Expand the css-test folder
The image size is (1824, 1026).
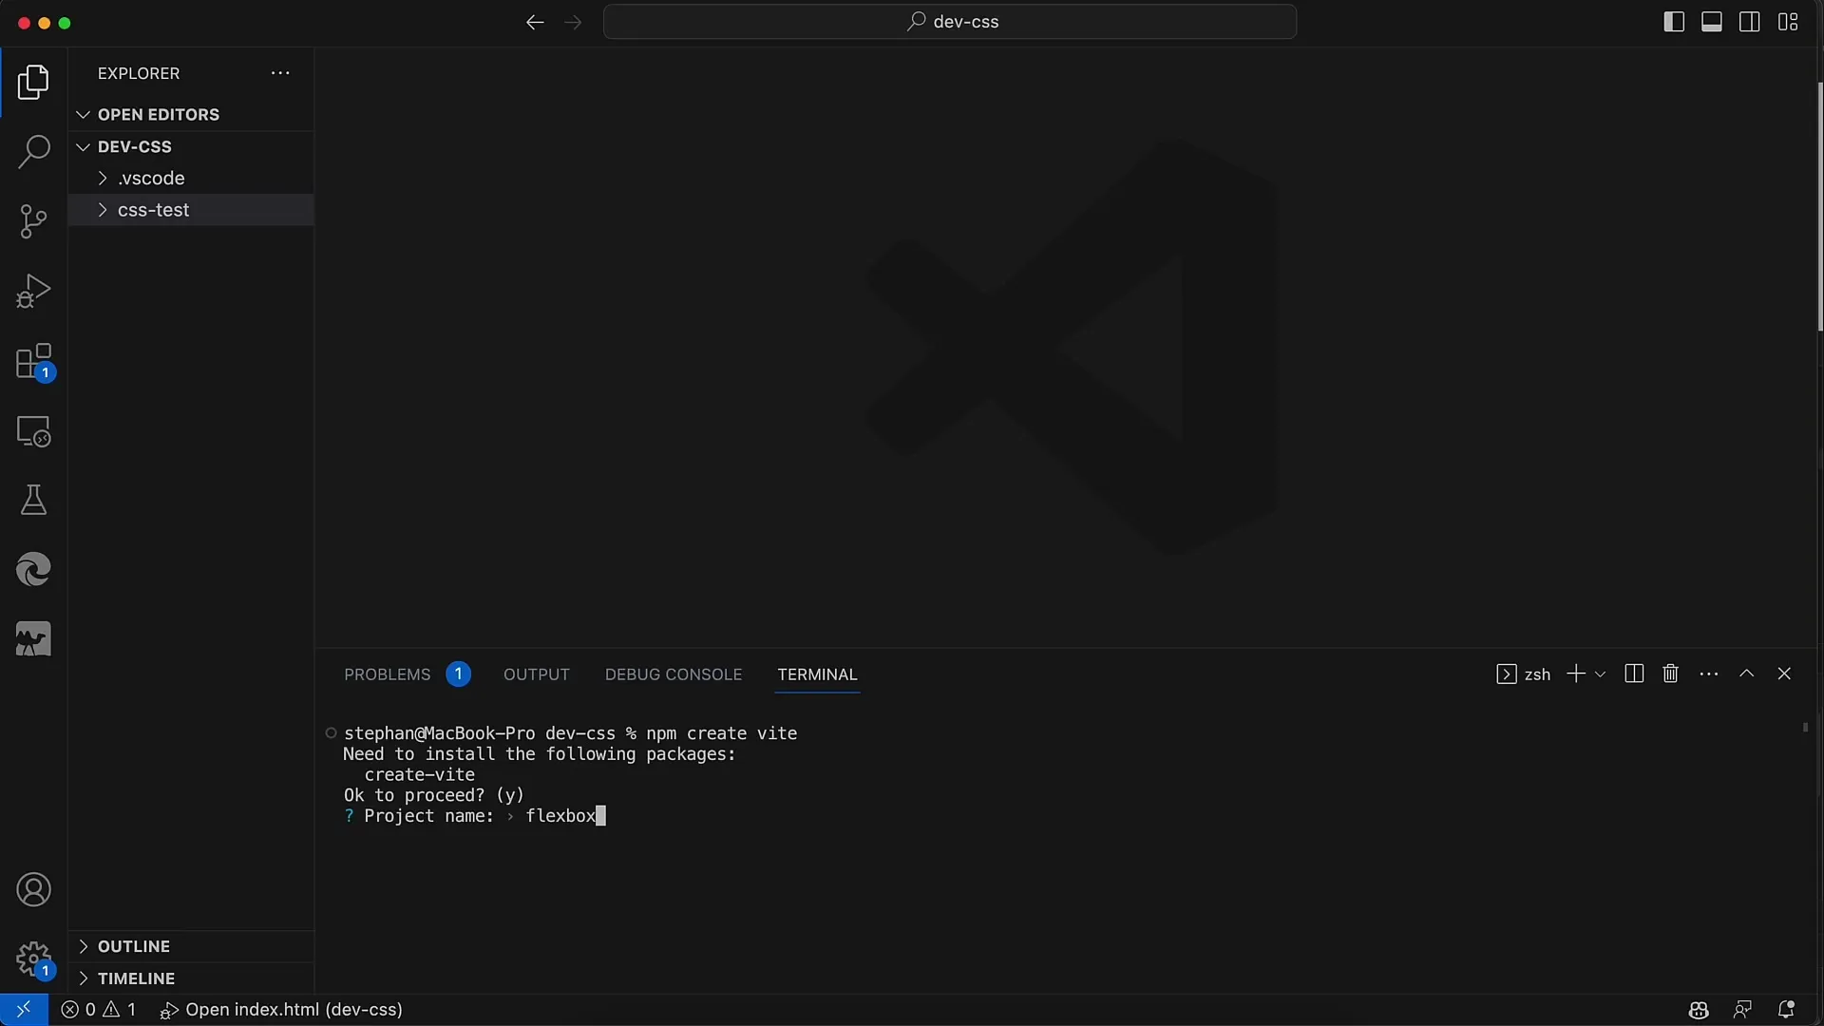click(x=191, y=210)
